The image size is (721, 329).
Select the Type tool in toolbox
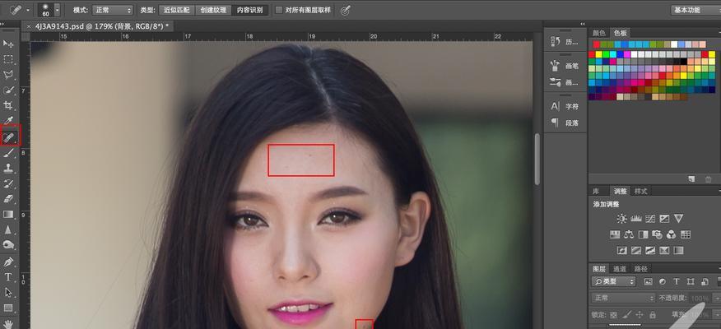click(8, 277)
